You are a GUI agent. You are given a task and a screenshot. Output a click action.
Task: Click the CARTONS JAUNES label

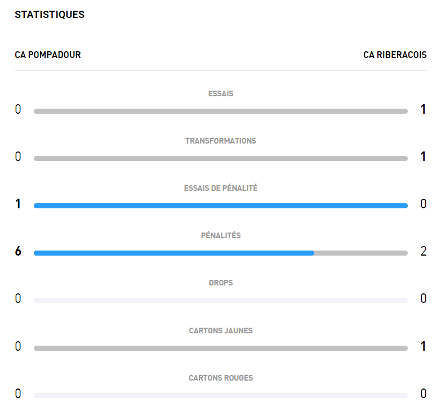221,330
